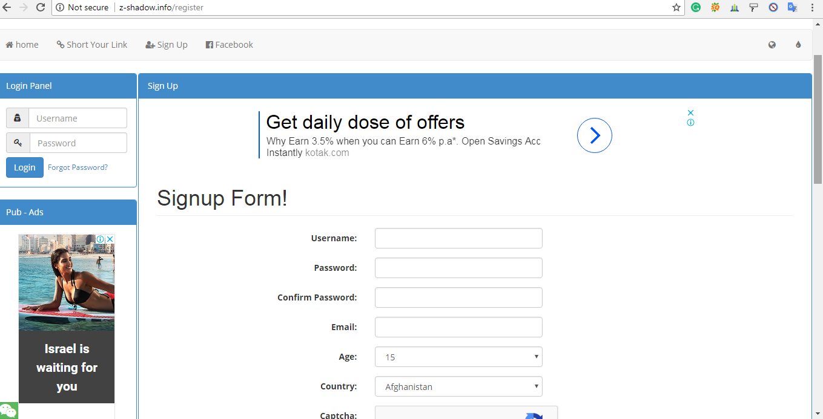823x419 pixels.
Task: Click the Grammarly extension icon
Action: tap(696, 8)
